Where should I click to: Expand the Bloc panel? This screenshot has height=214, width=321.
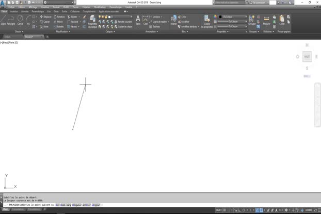point(185,31)
